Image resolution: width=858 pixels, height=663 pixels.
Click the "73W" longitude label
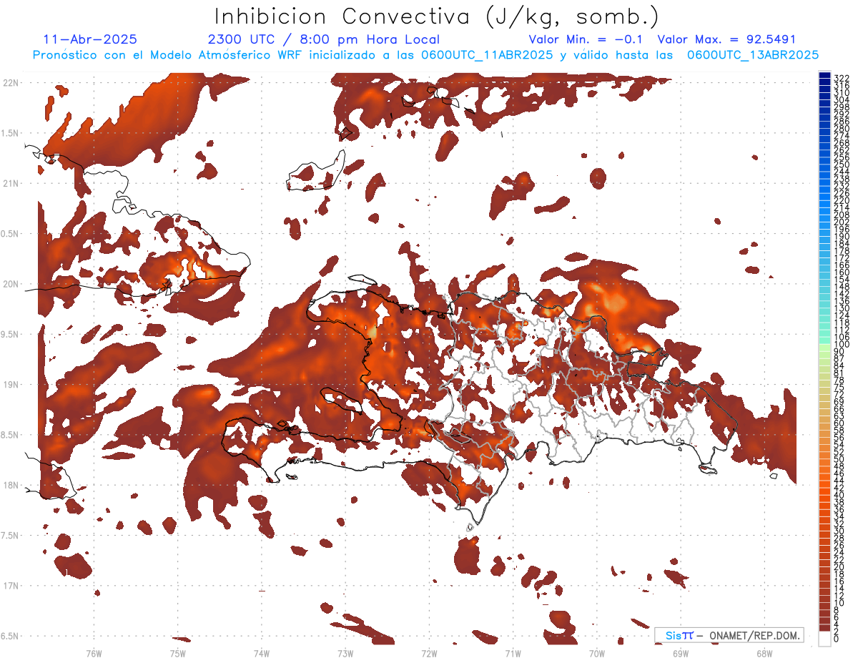click(x=345, y=653)
